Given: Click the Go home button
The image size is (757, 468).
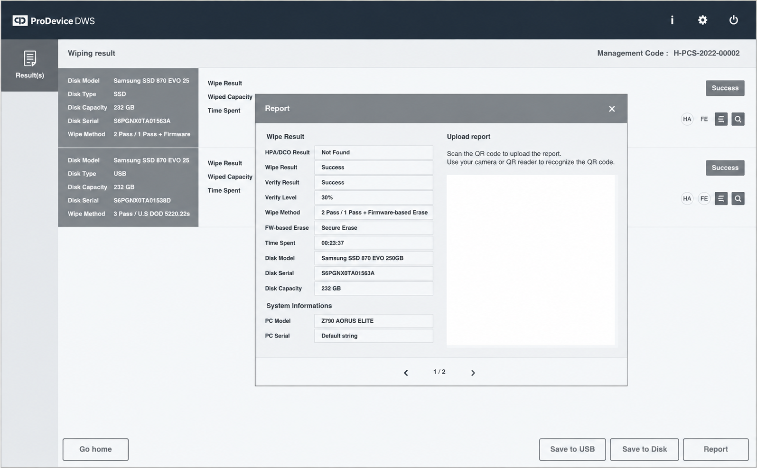Looking at the screenshot, I should tap(95, 449).
